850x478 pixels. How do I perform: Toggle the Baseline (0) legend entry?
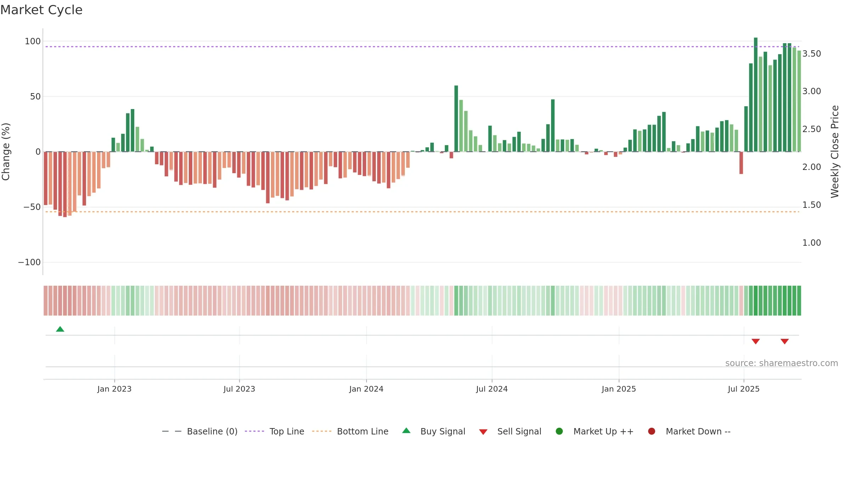(x=199, y=431)
